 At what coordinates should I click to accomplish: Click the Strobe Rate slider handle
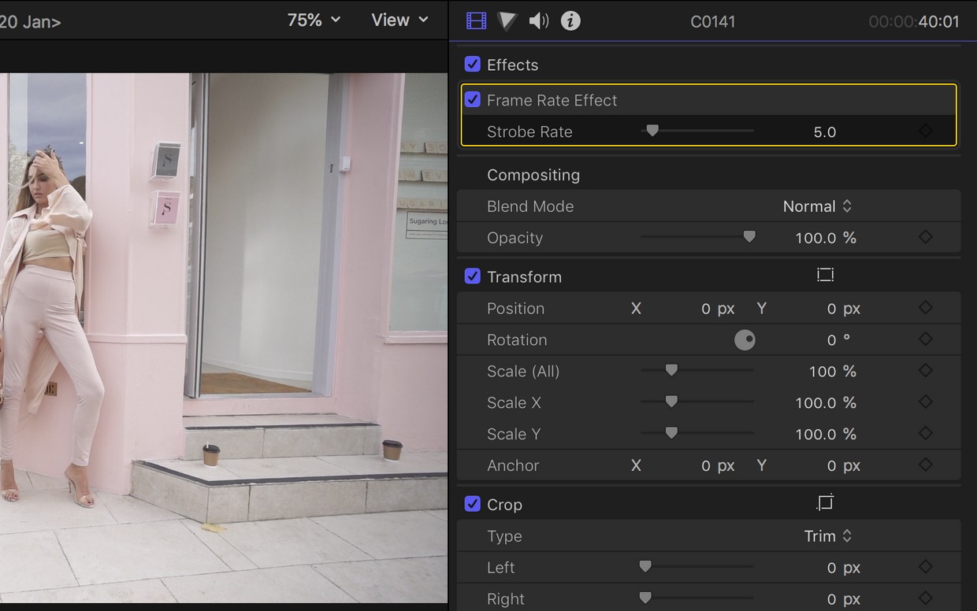(x=652, y=131)
